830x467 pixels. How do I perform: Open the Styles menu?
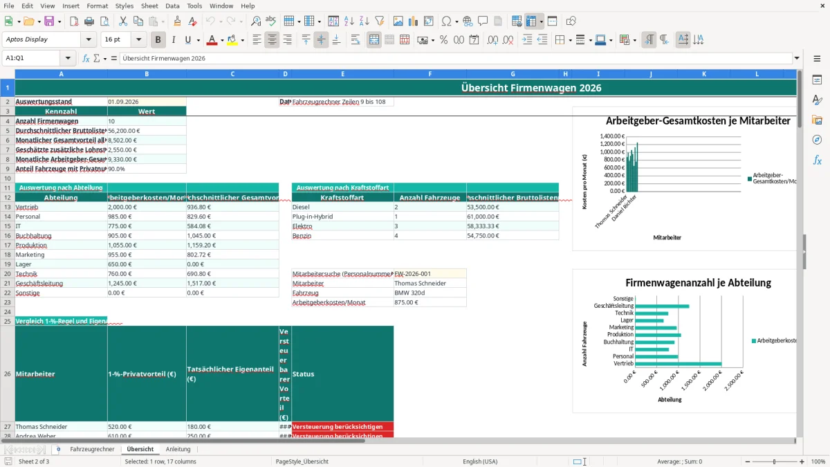coord(124,6)
